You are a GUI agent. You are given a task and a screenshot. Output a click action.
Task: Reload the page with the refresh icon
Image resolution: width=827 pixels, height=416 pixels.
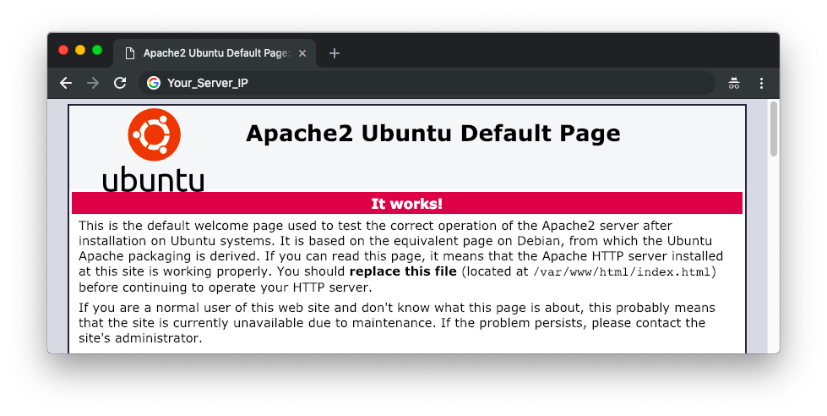tap(120, 83)
